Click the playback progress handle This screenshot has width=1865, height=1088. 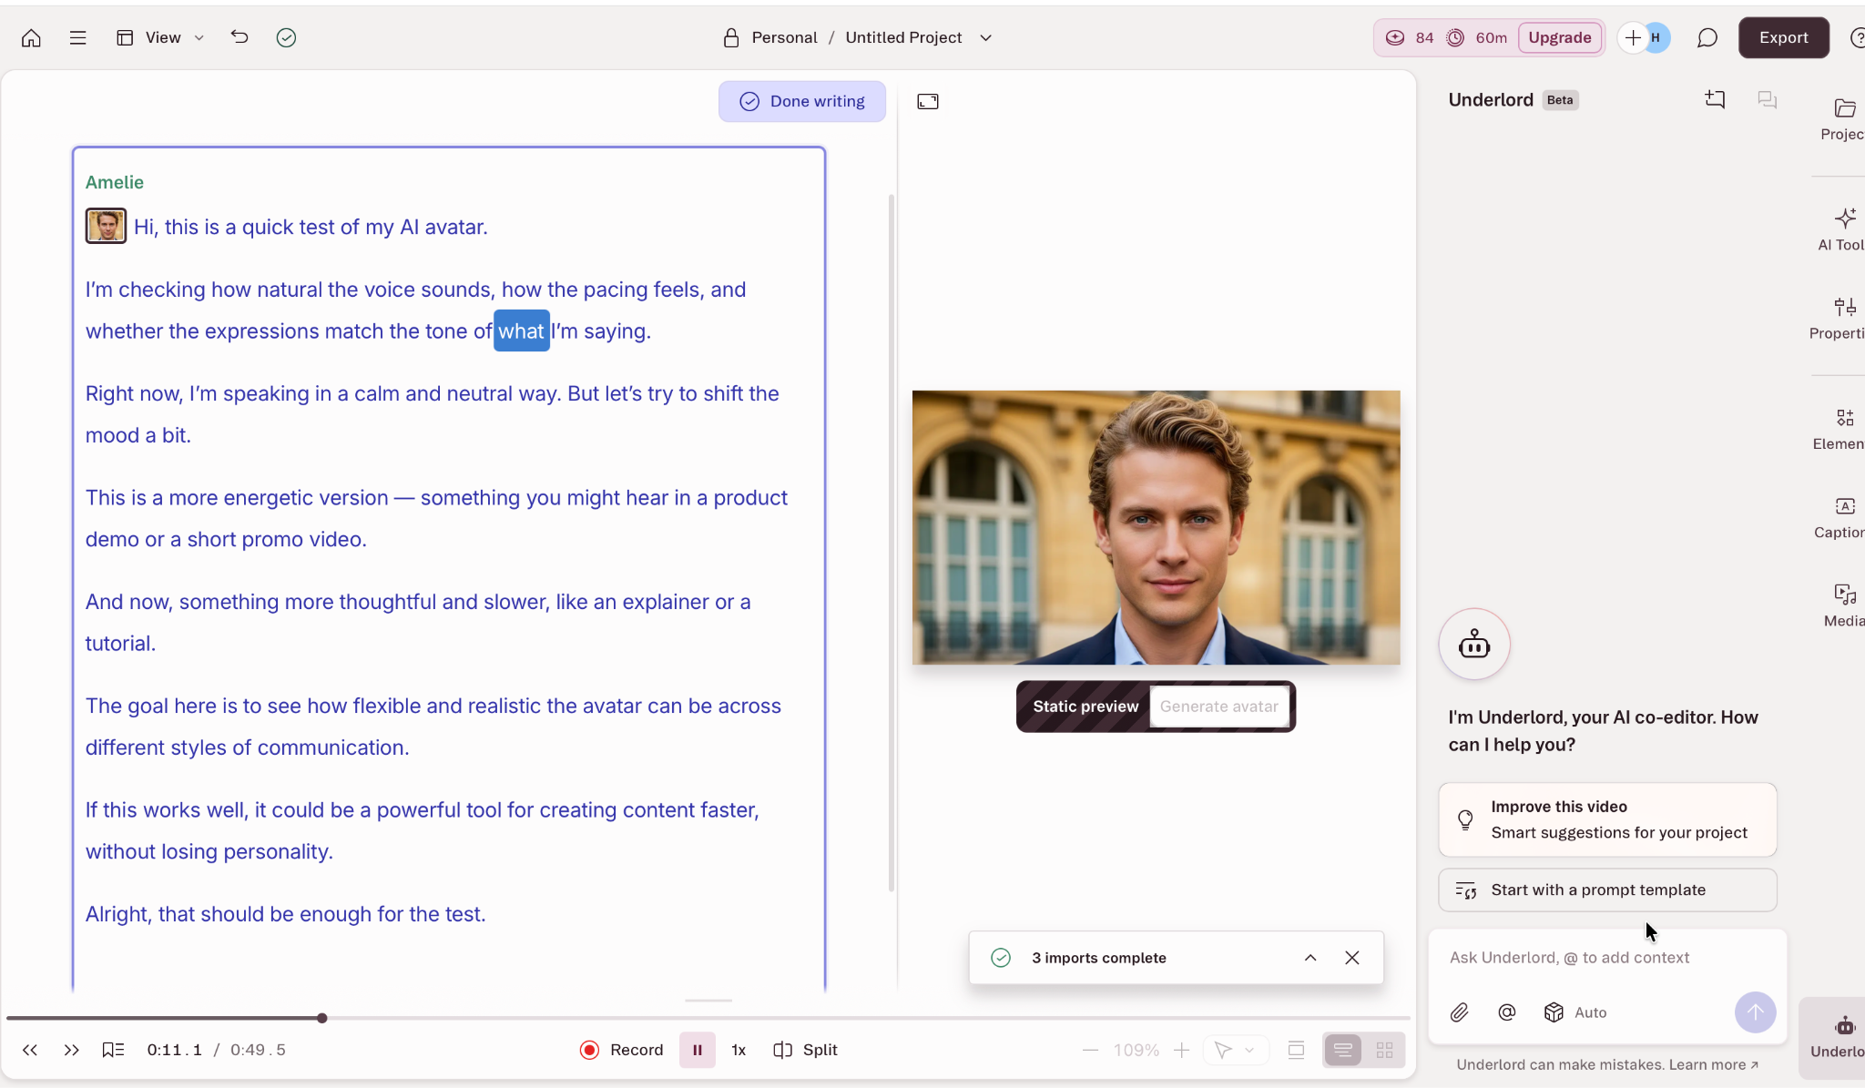point(322,1018)
